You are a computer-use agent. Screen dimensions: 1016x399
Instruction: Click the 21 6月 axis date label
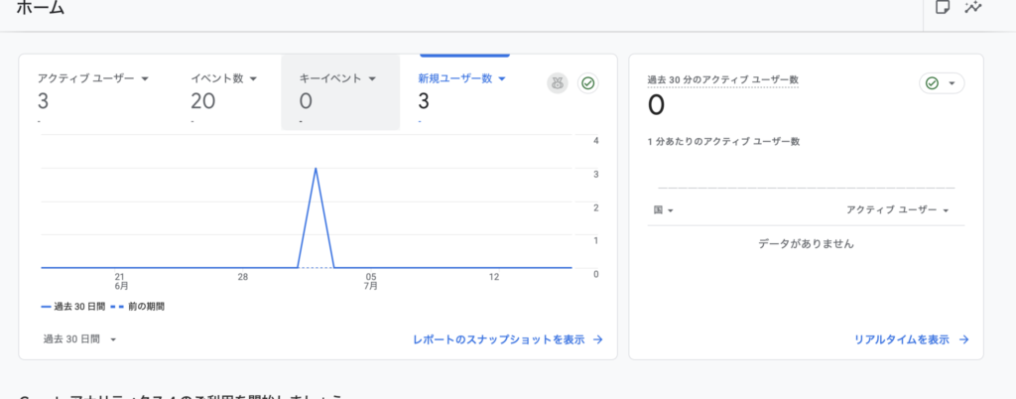121,281
